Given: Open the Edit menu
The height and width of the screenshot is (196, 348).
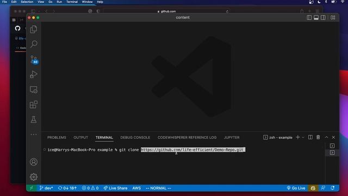Looking at the screenshot, I should 14,2.
